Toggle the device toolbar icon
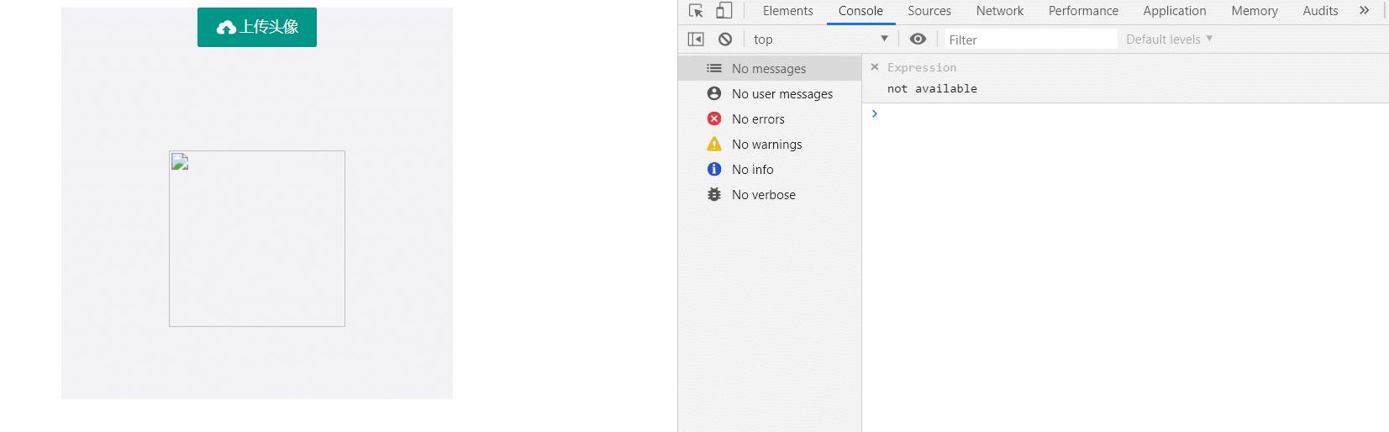1389x432 pixels. (723, 11)
